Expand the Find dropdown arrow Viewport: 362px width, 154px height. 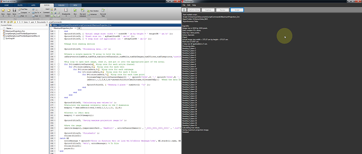click(x=40, y=16)
